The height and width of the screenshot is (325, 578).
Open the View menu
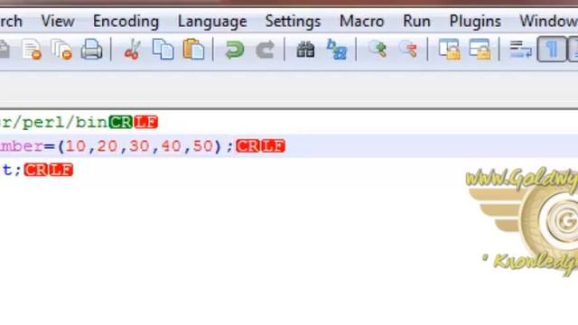click(58, 21)
